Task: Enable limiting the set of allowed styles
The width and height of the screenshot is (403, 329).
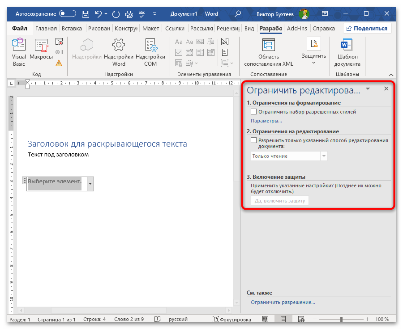Action: tap(254, 112)
